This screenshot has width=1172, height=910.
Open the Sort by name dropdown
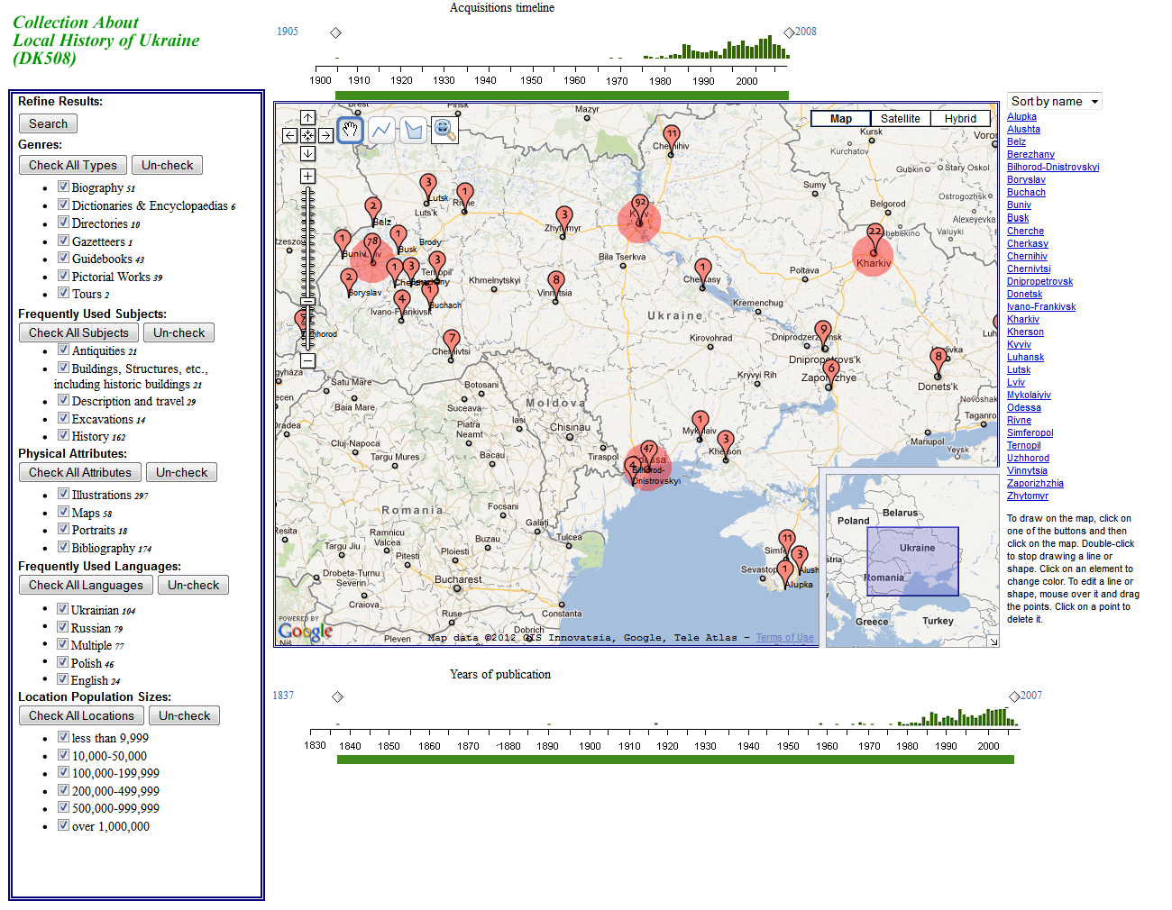pos(1055,102)
